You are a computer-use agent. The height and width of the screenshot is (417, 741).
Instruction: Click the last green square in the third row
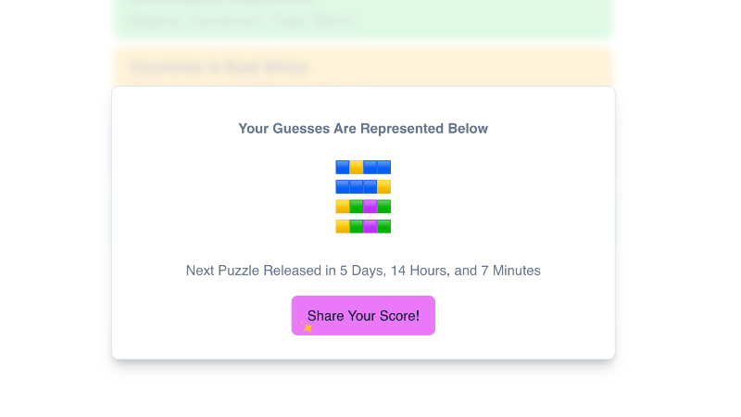point(384,207)
